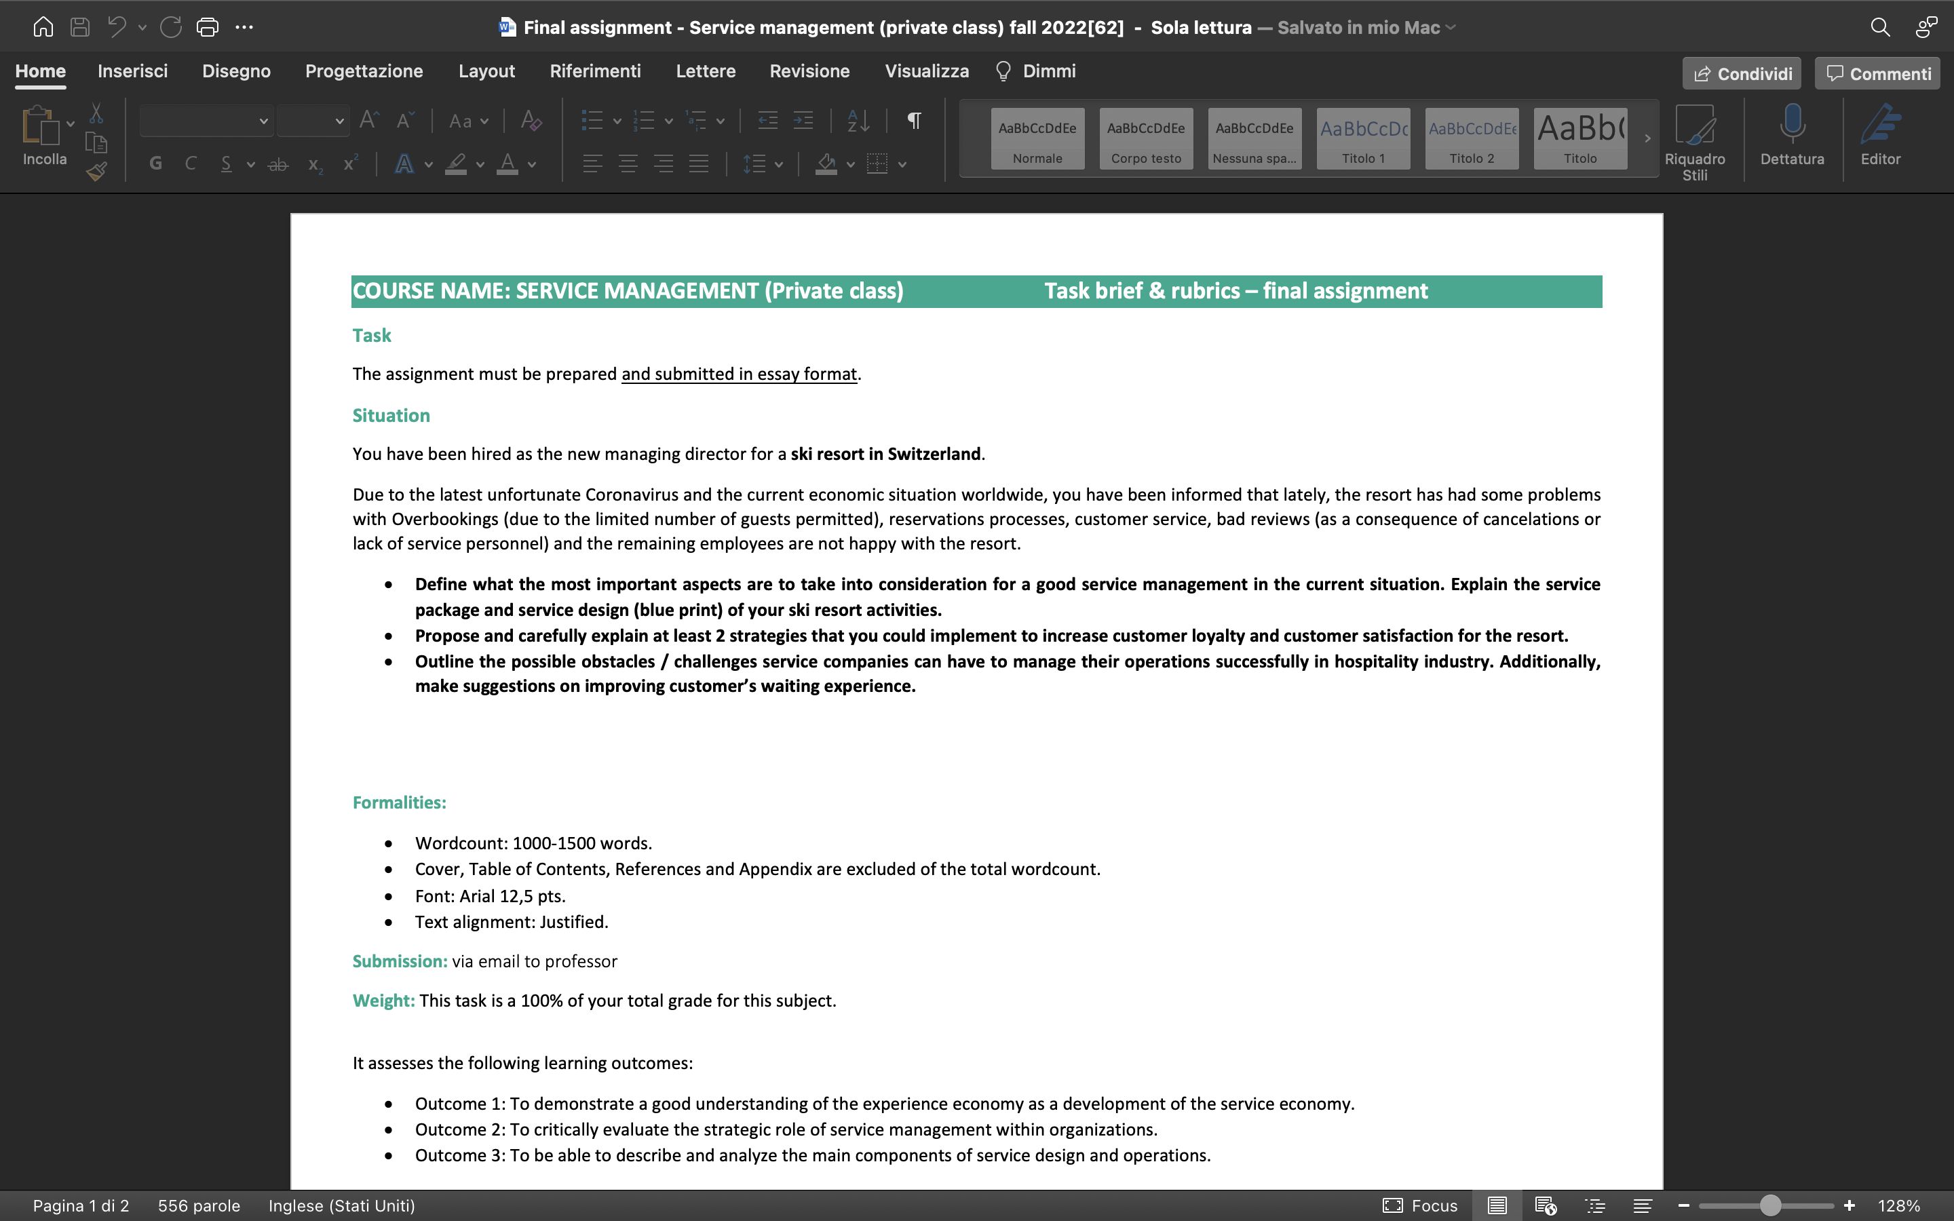Viewport: 1954px width, 1221px height.
Task: Open Riquadro Stili pane
Action: (1694, 143)
